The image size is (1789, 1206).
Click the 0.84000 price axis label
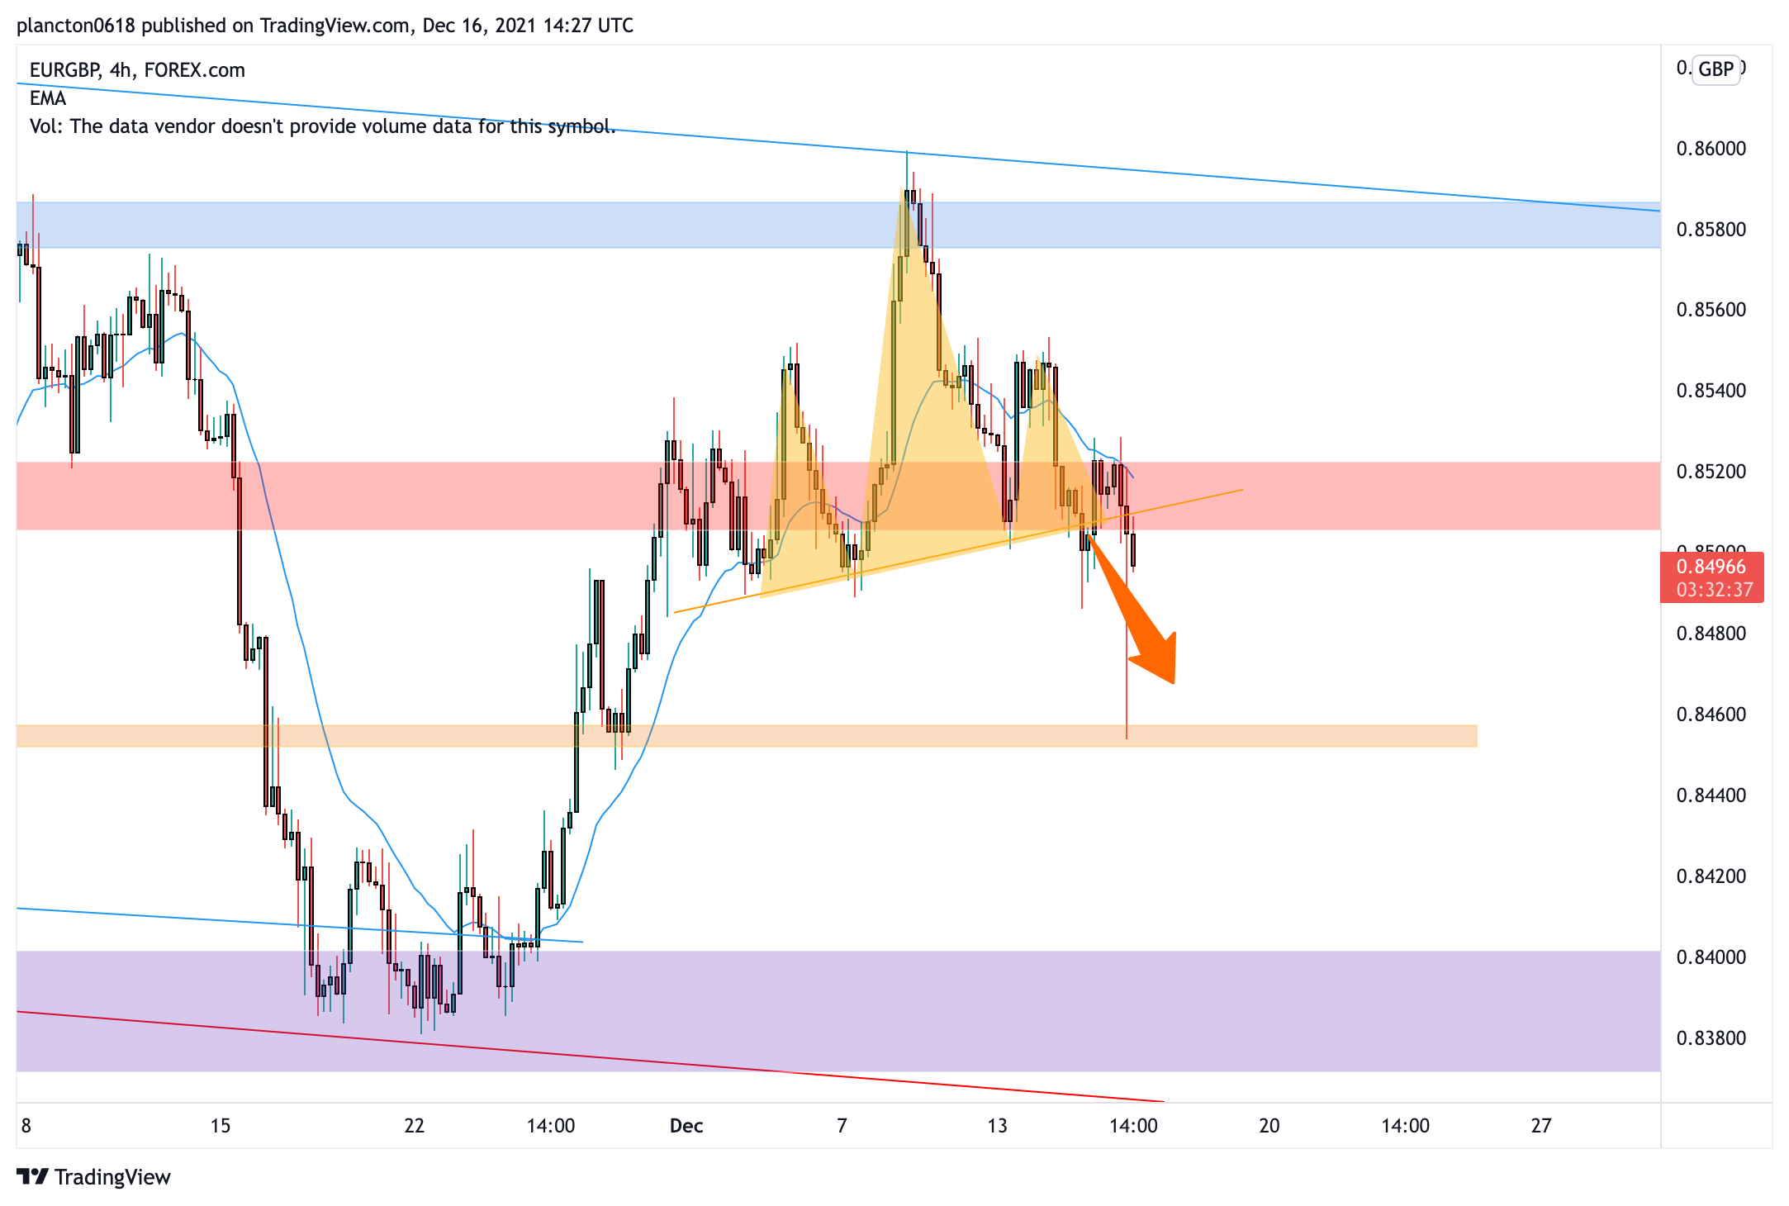click(x=1711, y=957)
